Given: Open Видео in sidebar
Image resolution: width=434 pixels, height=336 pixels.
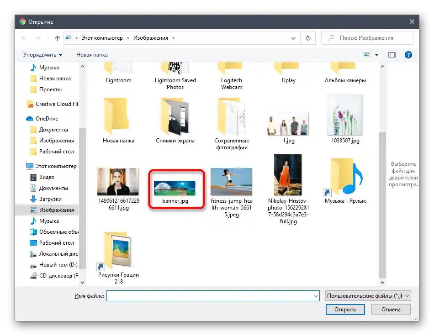Looking at the screenshot, I should [x=47, y=177].
